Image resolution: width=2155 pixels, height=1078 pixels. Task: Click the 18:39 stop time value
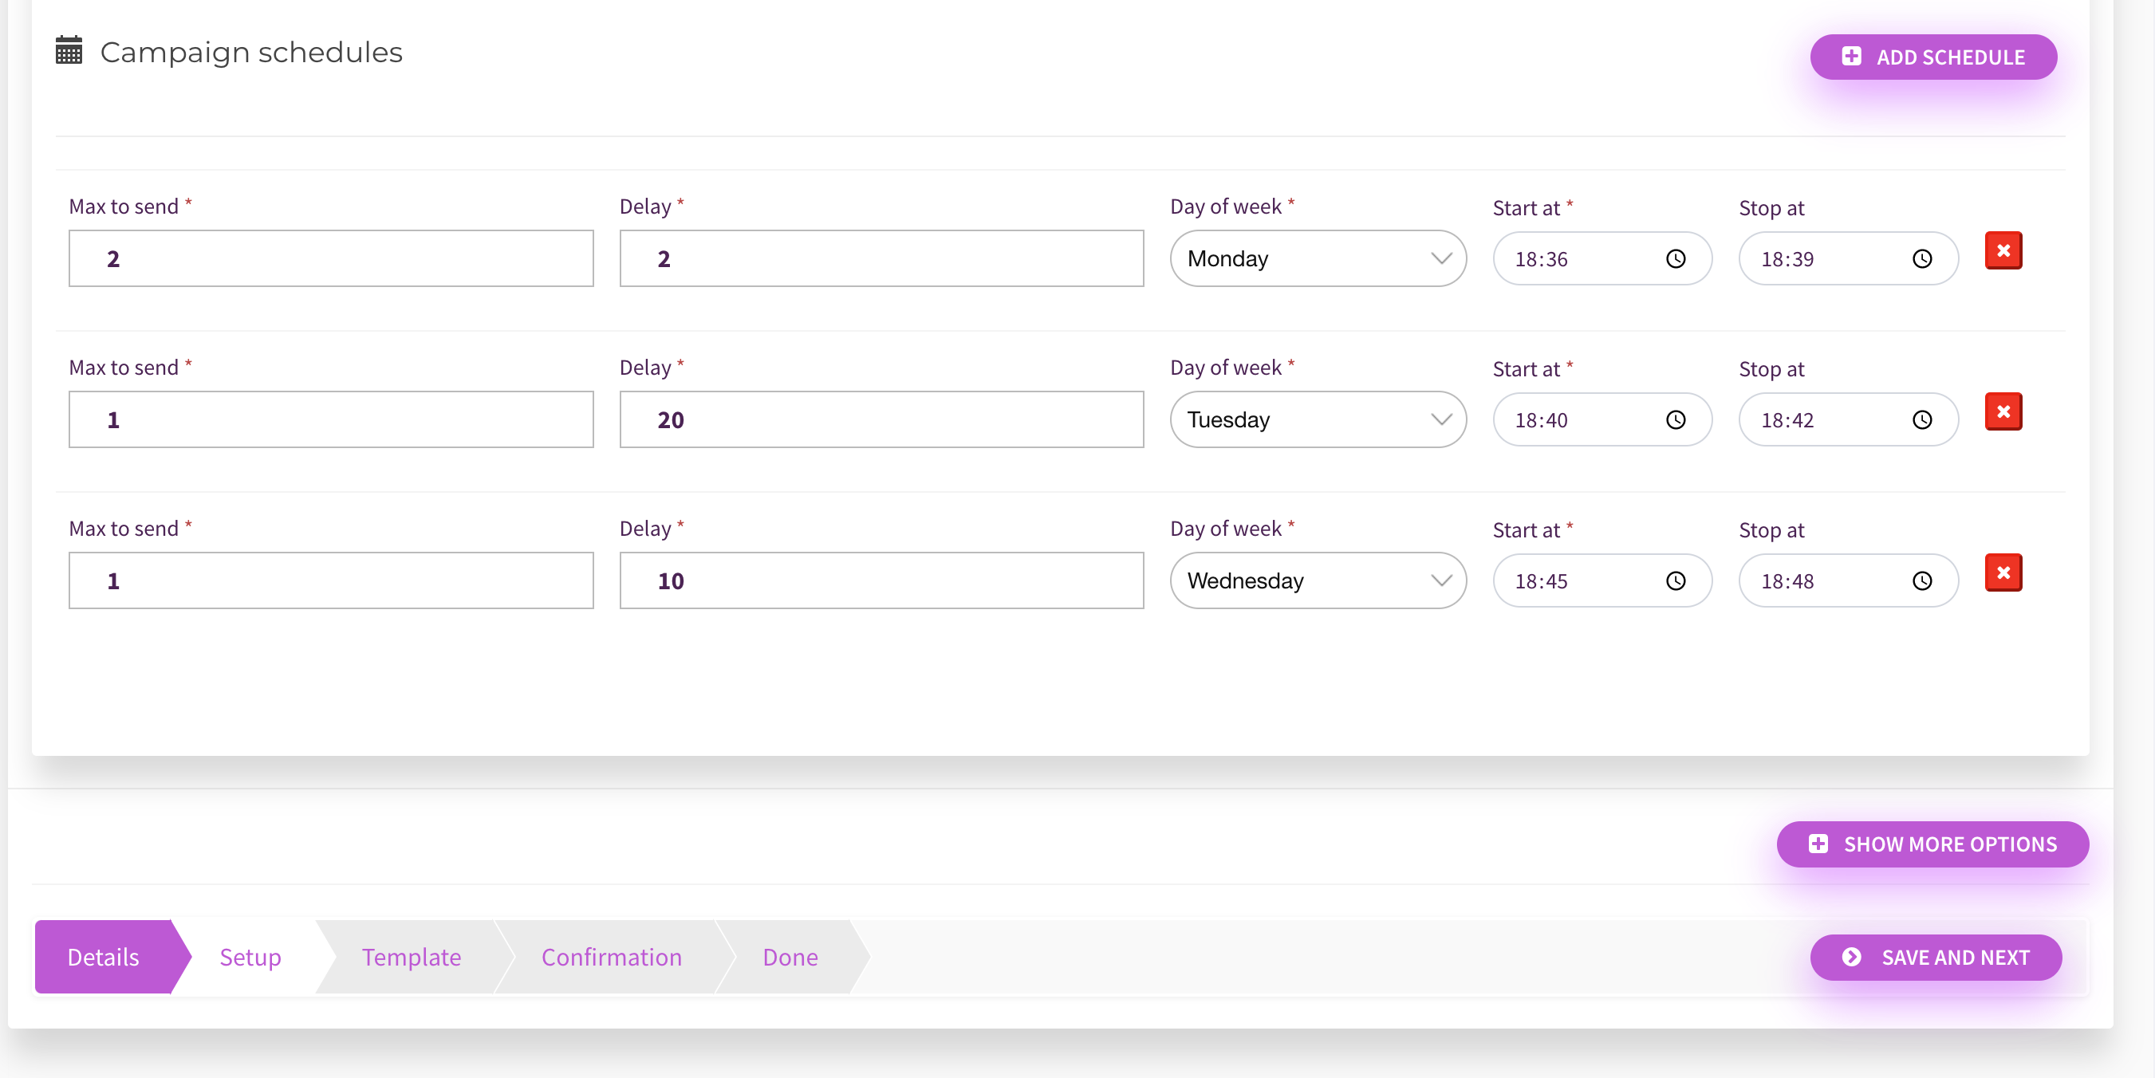pos(1787,259)
